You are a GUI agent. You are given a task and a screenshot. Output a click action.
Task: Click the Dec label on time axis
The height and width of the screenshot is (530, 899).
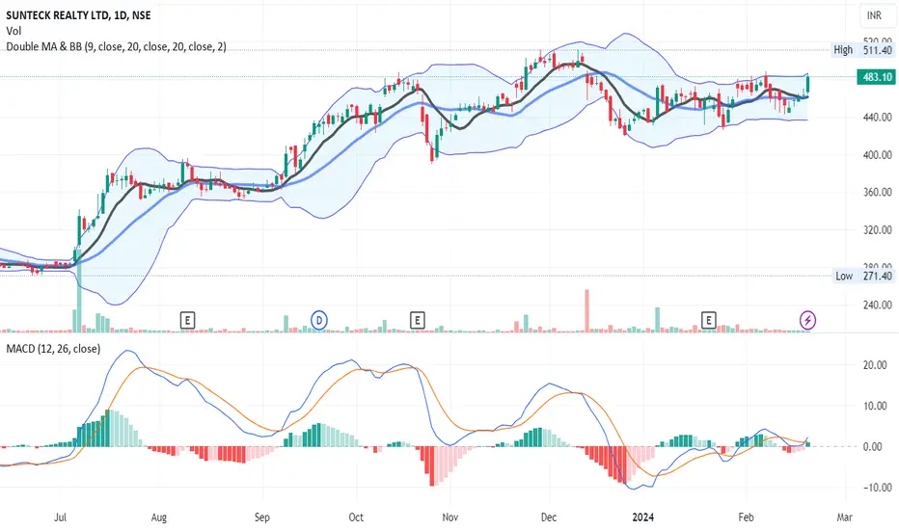(549, 517)
